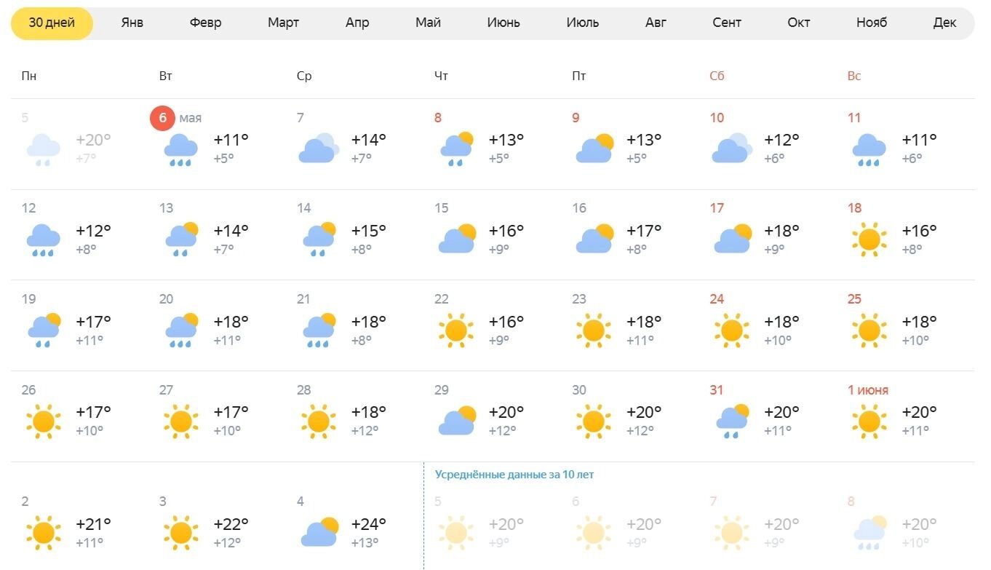Go to the Сент month tab
The width and height of the screenshot is (991, 570).
(x=727, y=23)
